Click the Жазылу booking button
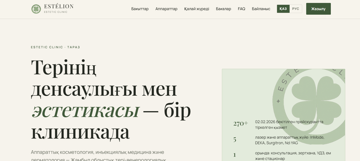 pyautogui.click(x=319, y=9)
